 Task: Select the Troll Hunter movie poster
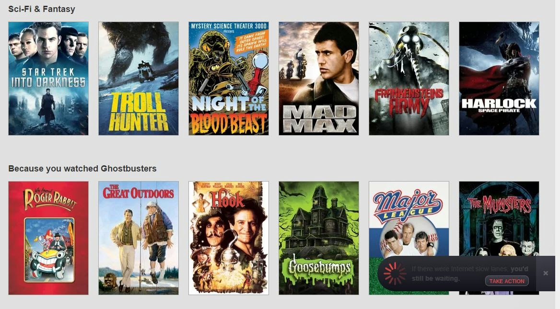139,79
